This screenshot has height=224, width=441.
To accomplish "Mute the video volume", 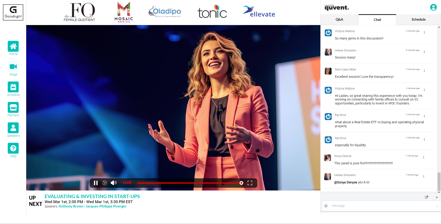I will (114, 183).
